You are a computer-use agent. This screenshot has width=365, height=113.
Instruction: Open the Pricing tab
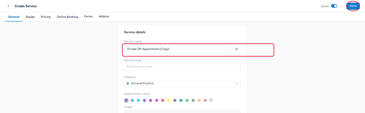(46, 17)
